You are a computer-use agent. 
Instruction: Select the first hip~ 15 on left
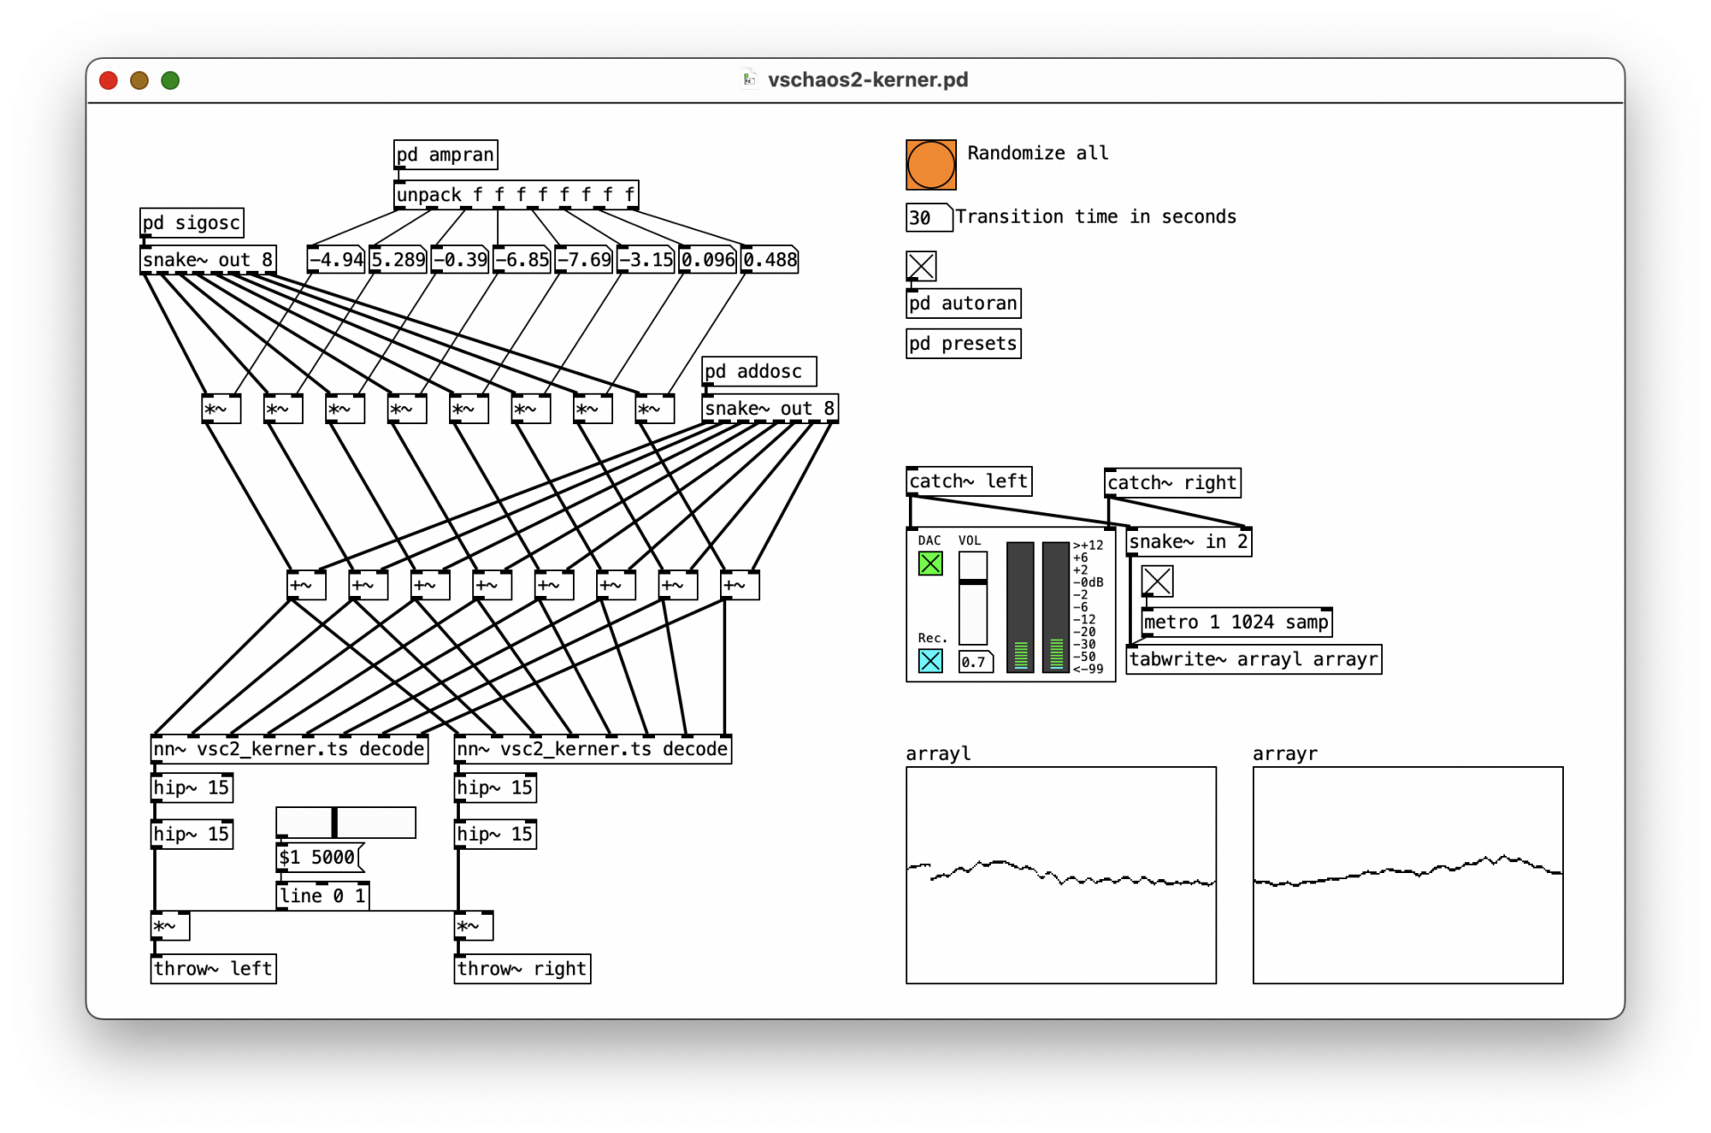tap(192, 787)
